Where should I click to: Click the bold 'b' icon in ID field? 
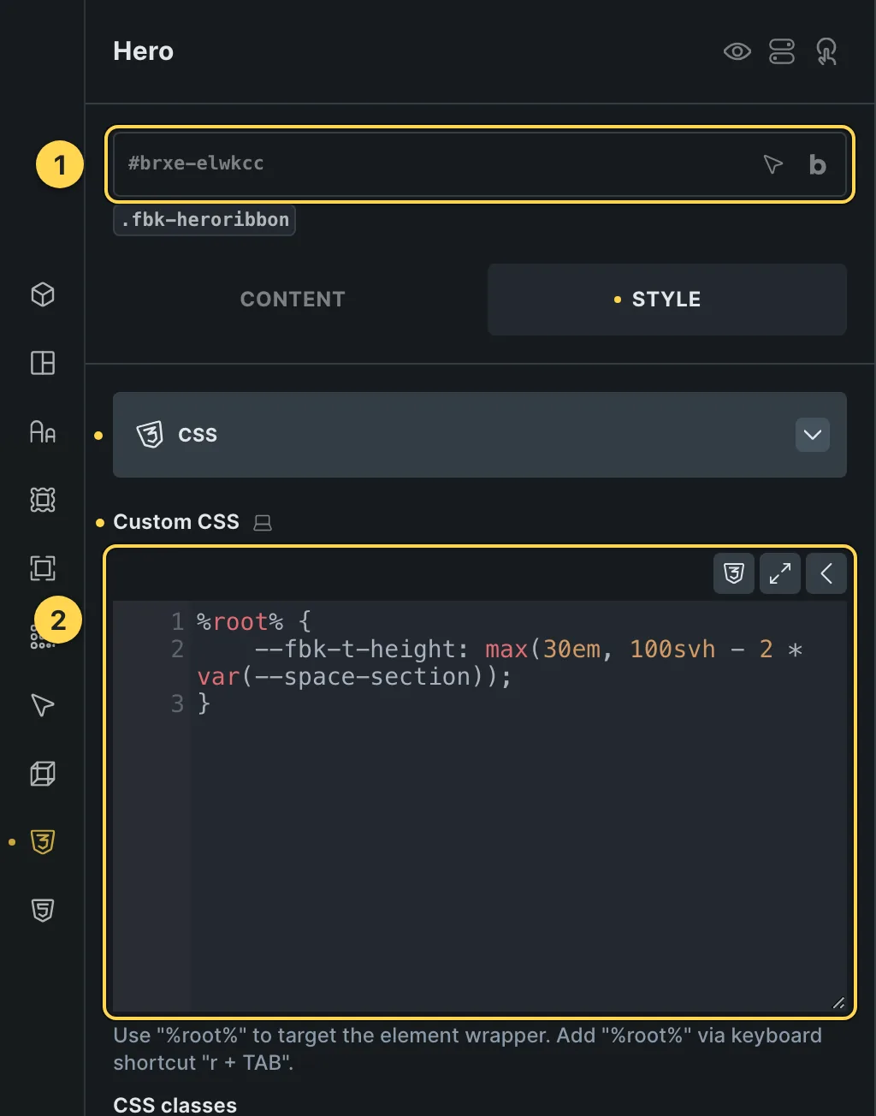tap(817, 164)
